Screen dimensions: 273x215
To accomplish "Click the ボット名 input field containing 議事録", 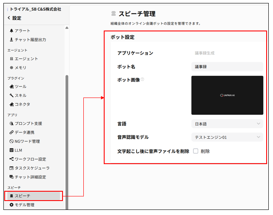I will pos(227,67).
